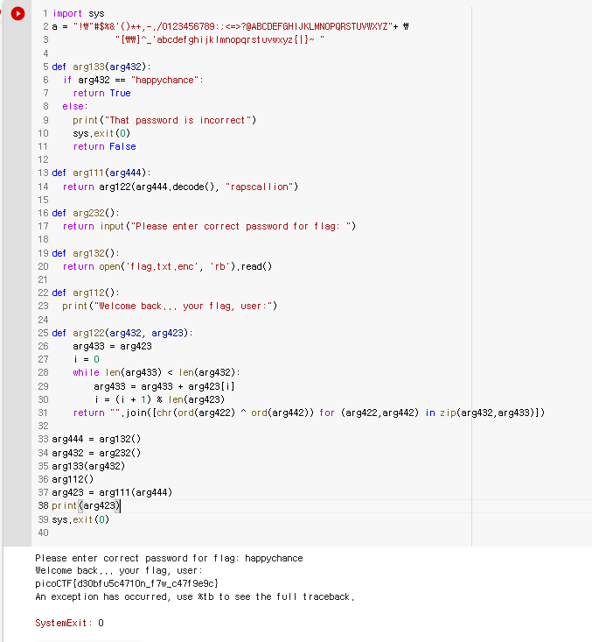Viewport: 592px width, 642px height.
Task: Click the red "SystemExit: 0" output text
Action: (x=69, y=623)
